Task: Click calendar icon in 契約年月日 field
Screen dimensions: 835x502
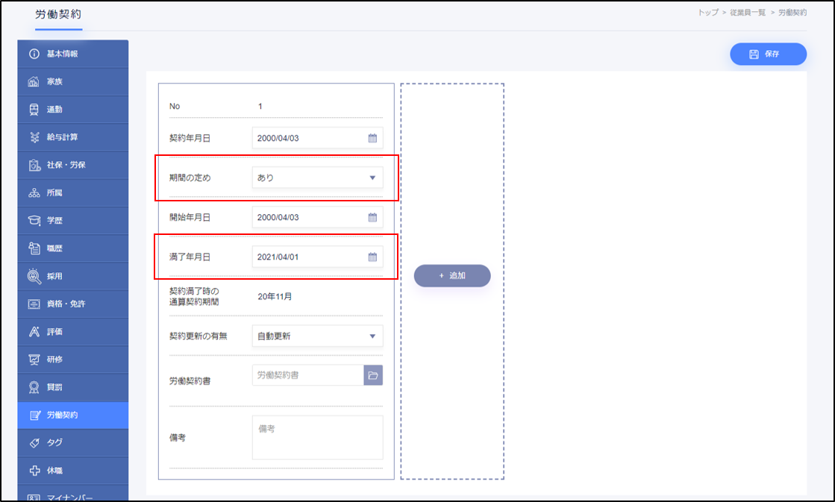Action: pos(372,138)
